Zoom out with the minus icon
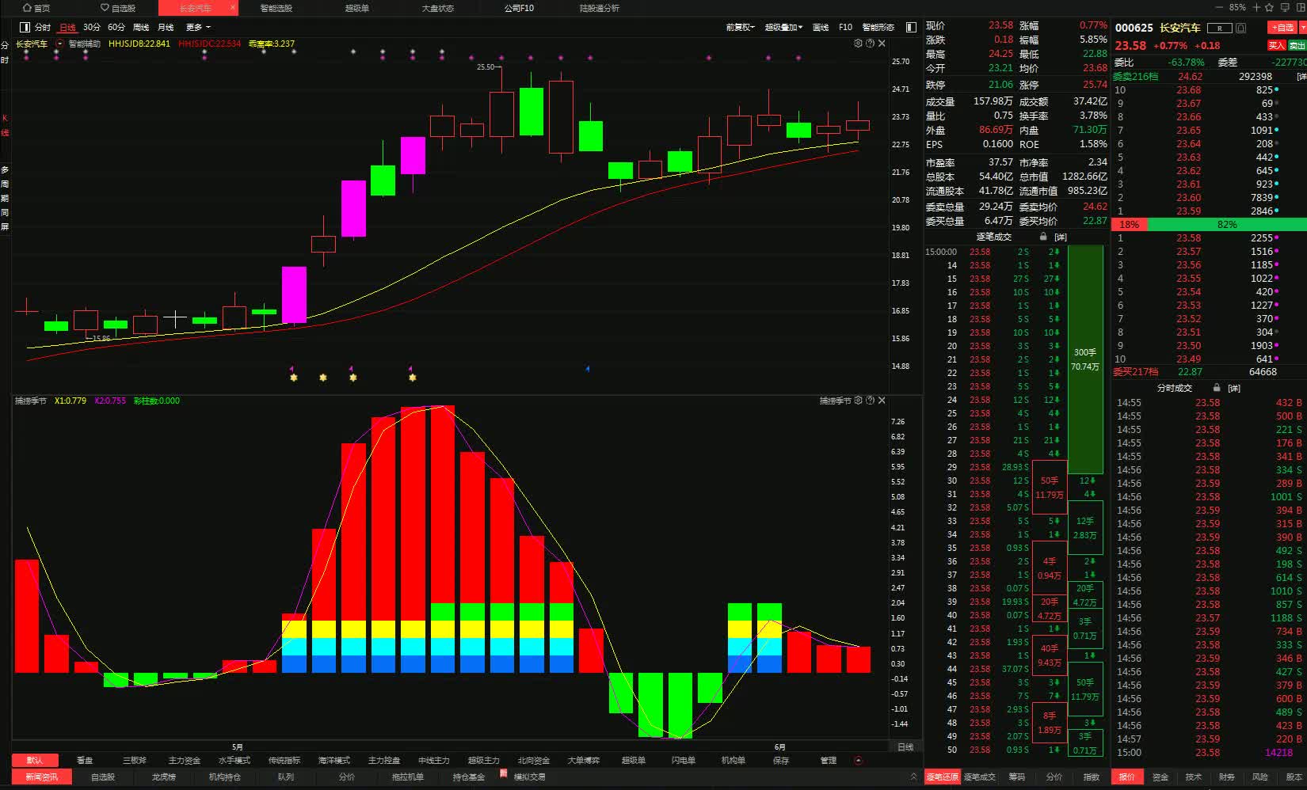The height and width of the screenshot is (790, 1307). [1221, 7]
